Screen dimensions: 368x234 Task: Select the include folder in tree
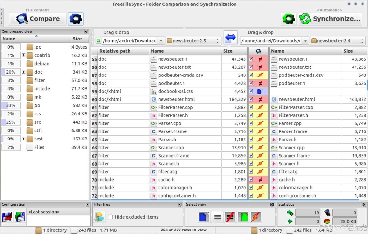pyautogui.click(x=42, y=89)
